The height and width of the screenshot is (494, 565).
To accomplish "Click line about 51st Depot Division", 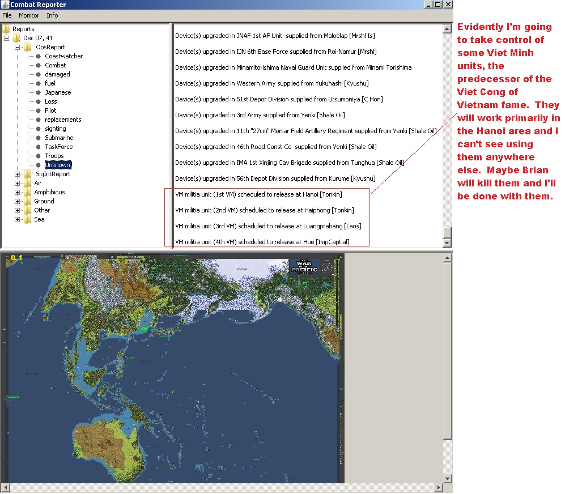I will click(279, 99).
